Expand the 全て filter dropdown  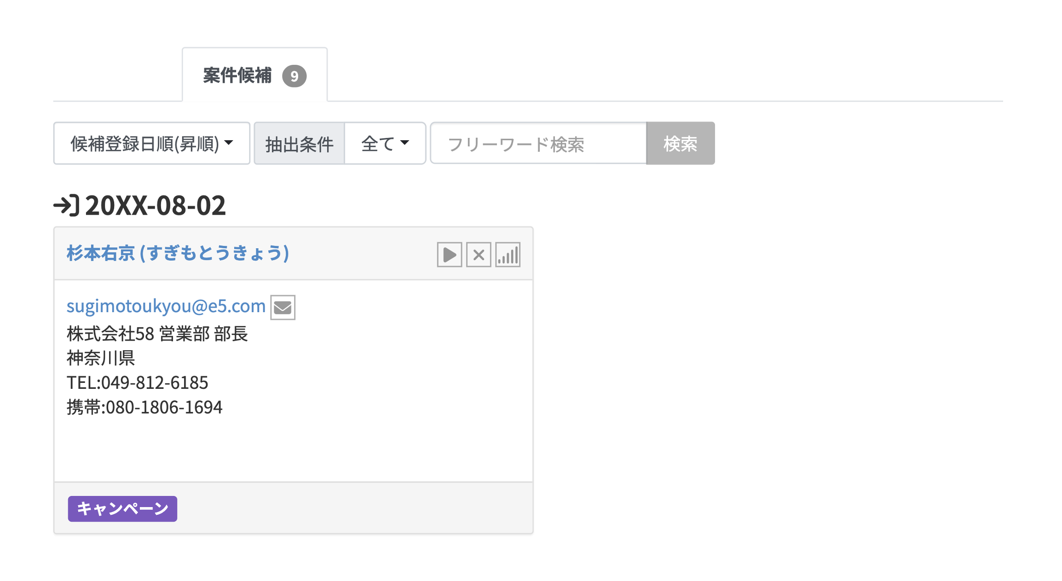tap(385, 143)
